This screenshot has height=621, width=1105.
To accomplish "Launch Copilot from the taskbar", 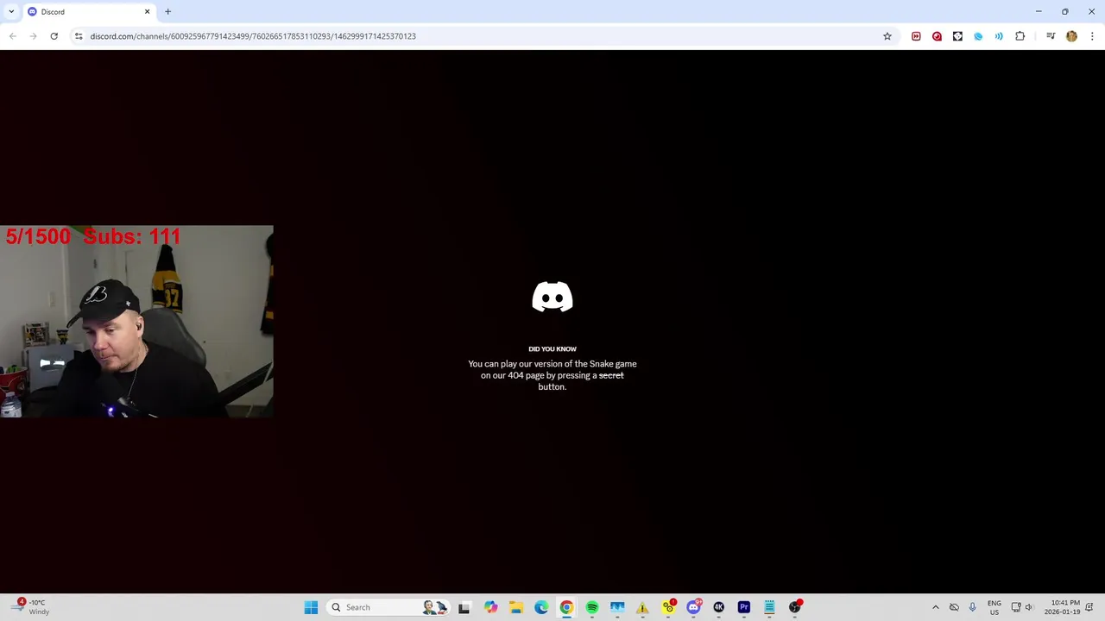I will coord(490,607).
